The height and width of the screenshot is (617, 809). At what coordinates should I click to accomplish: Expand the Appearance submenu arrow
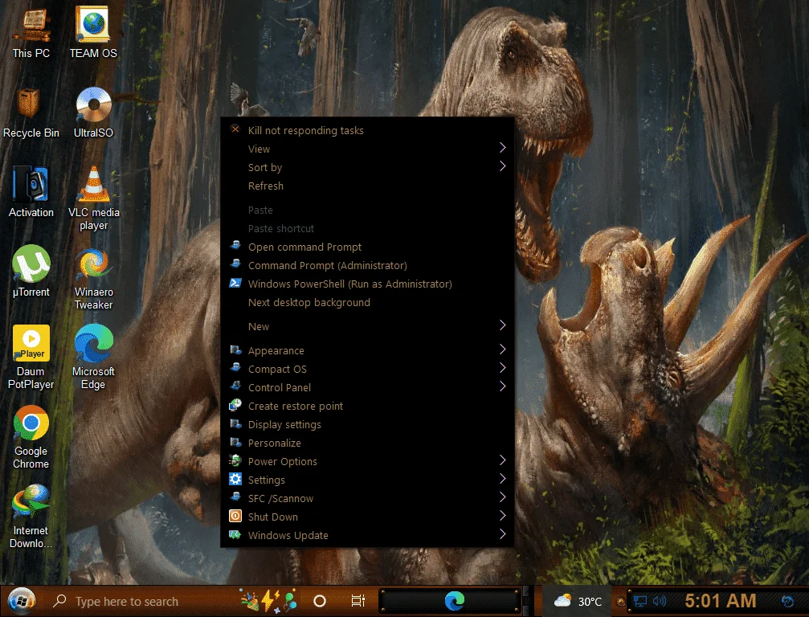click(503, 349)
